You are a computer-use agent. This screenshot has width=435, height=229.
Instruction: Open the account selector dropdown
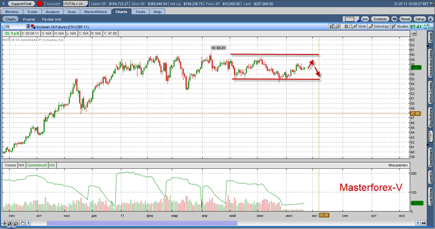pos(75,4)
